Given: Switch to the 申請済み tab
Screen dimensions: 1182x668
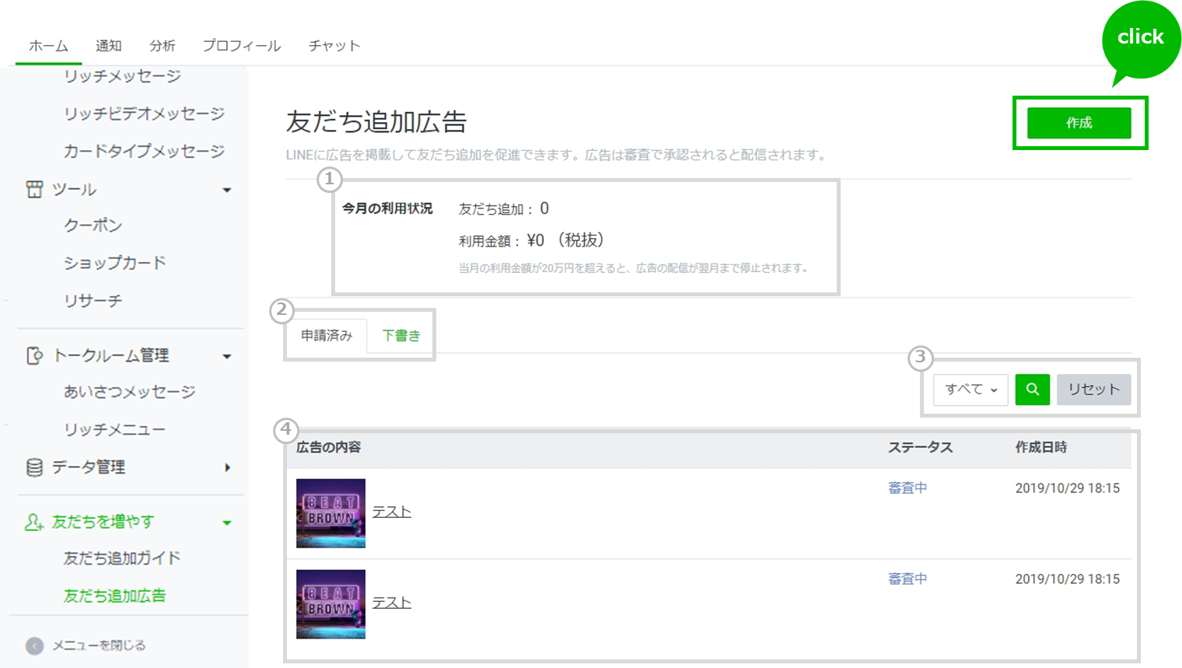Looking at the screenshot, I should tap(327, 335).
